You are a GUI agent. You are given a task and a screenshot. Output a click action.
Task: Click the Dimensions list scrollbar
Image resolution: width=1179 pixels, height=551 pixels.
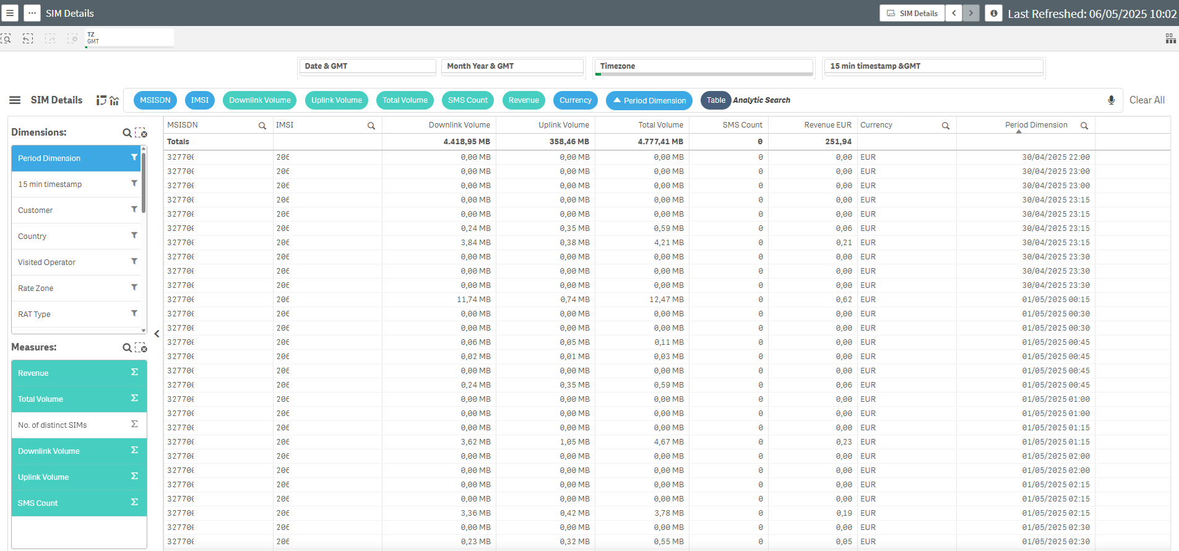click(144, 183)
